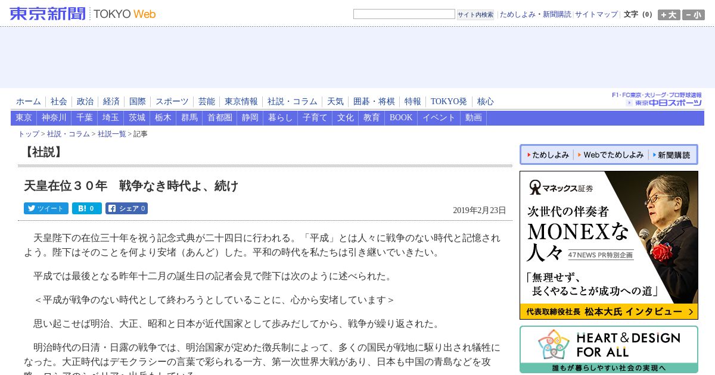Click the 社説一覧 breadcrumb link
Image resolution: width=715 pixels, height=375 pixels.
[112, 134]
